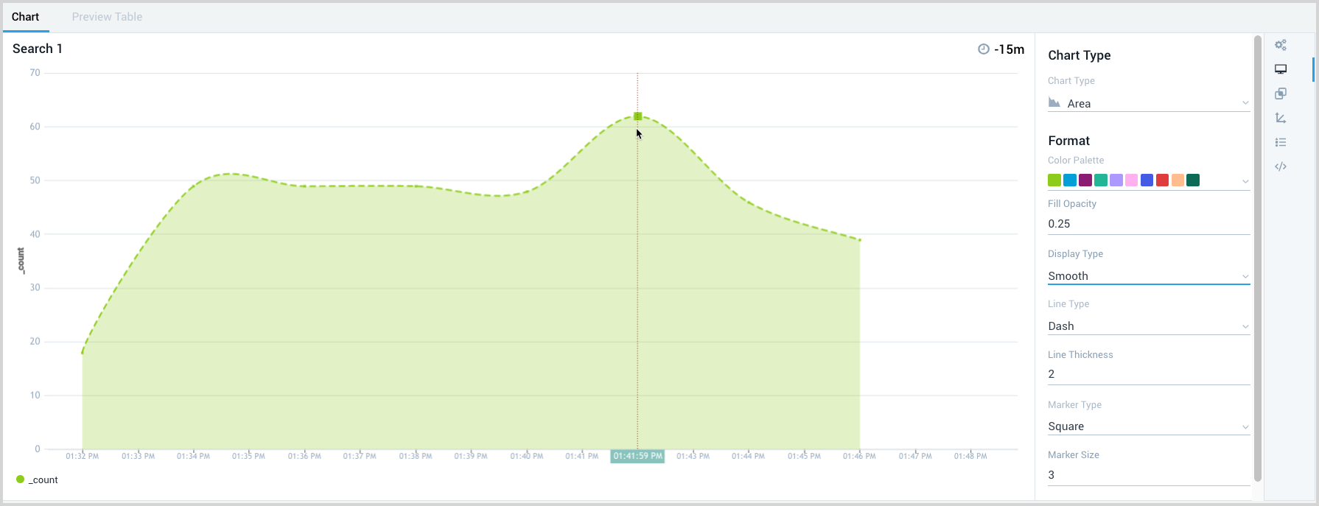Viewport: 1319px width, 506px height.
Task: Expand the Chart Type dropdown showing Area
Action: click(1148, 103)
